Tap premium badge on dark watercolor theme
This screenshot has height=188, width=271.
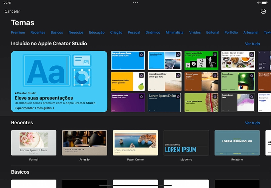click(252, 96)
